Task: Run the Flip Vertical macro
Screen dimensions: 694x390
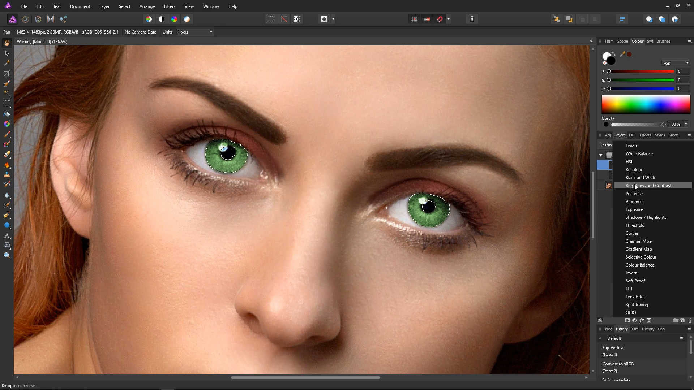Action: 613,348
